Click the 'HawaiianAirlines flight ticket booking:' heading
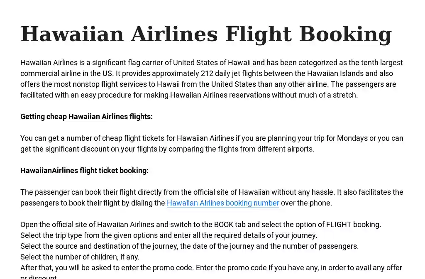 coord(84,171)
